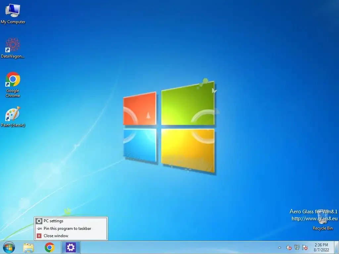This screenshot has width=339, height=254.
Task: Choose Close window in the jump list
Action: coord(71,235)
